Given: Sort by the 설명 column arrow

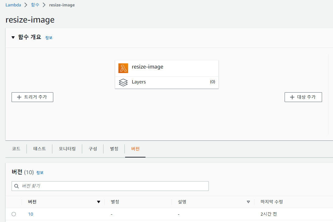Looking at the screenshot, I should [248, 202].
